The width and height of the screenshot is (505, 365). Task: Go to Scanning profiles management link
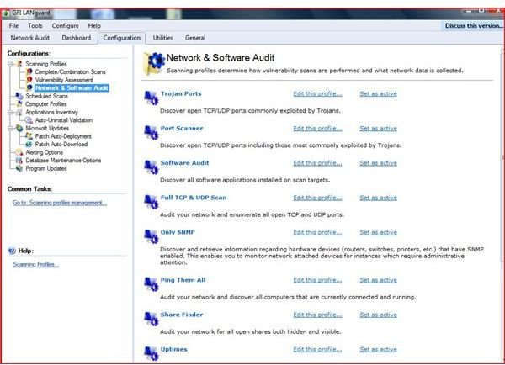(x=60, y=203)
